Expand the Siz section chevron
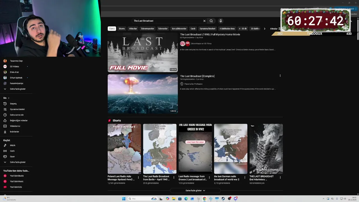The width and height of the screenshot is (359, 202). 9,98
